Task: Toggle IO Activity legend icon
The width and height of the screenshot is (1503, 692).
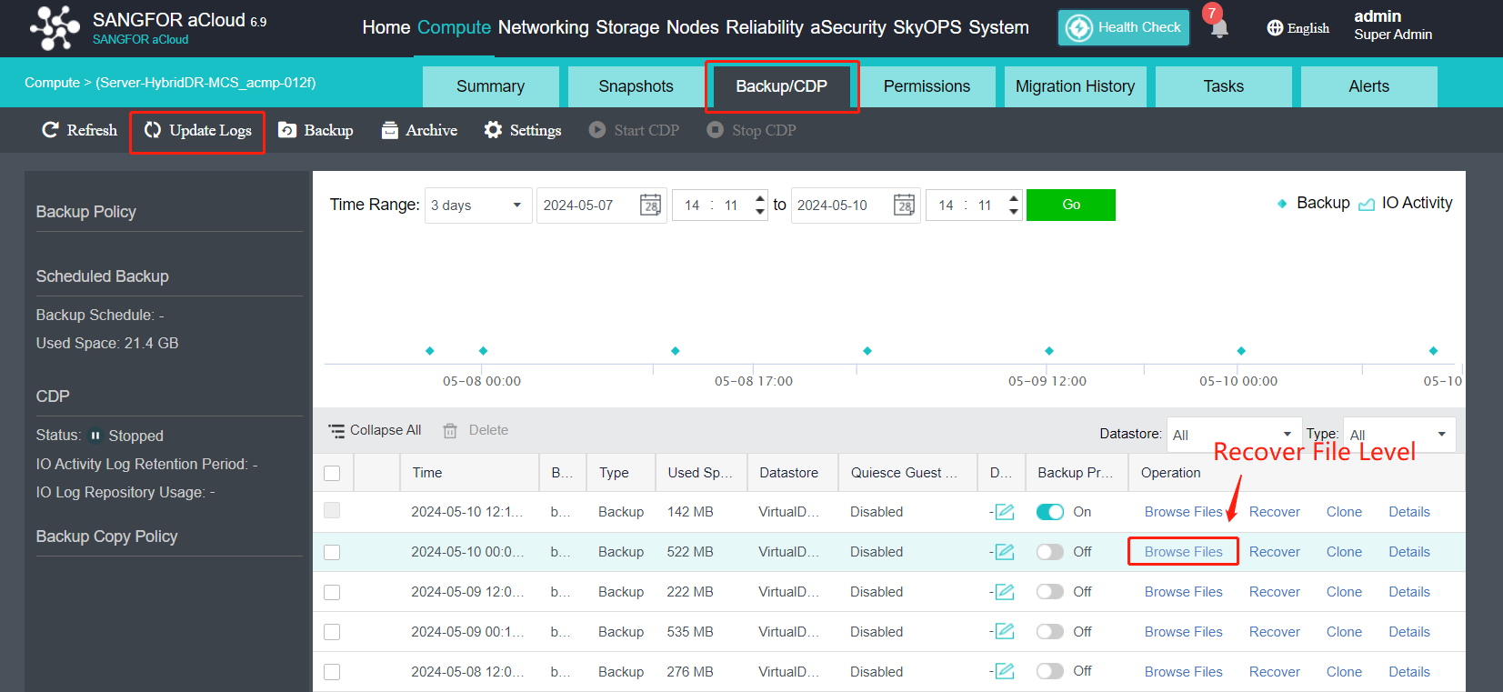Action: click(1367, 205)
